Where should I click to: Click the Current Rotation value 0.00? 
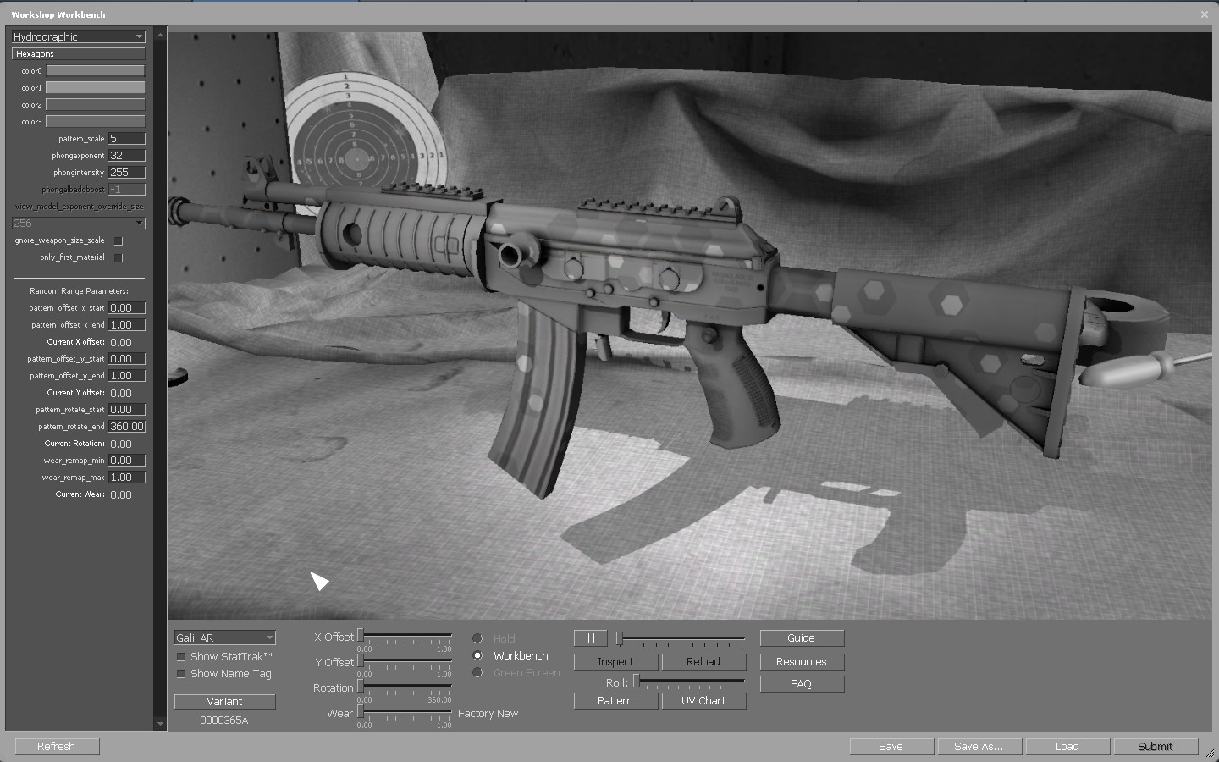pyautogui.click(x=121, y=444)
